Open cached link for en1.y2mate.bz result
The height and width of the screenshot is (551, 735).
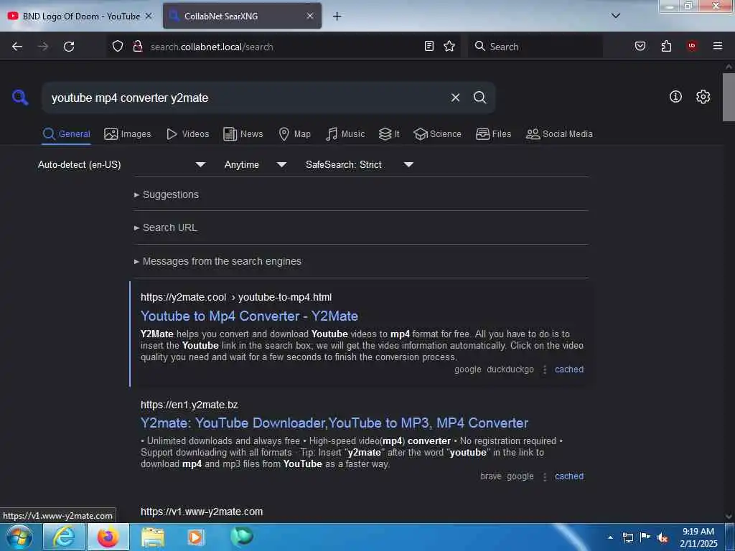click(569, 476)
